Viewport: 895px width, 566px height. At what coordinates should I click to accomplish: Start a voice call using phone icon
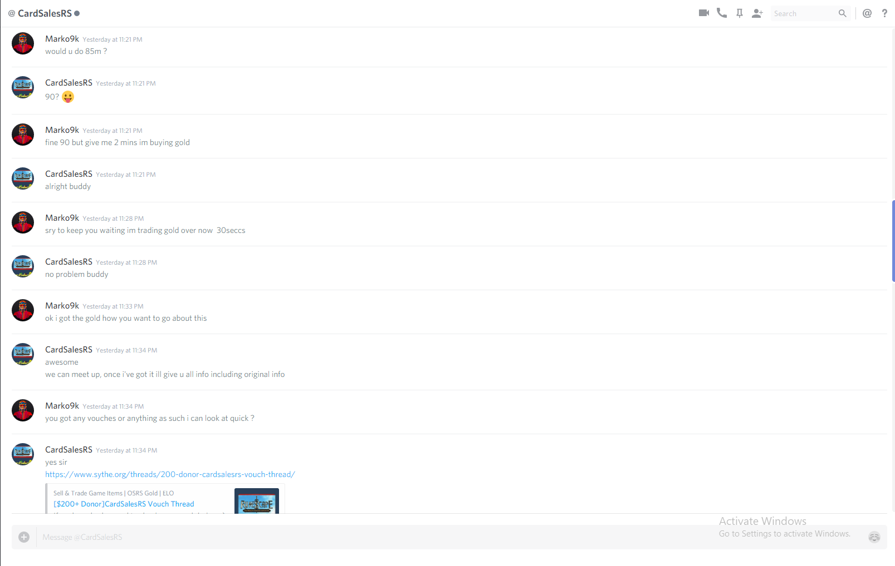coord(722,13)
